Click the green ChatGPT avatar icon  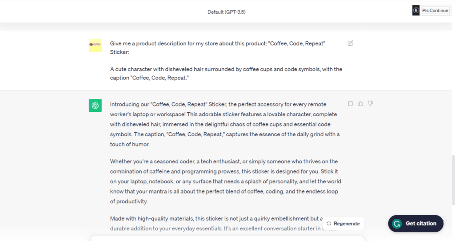95,105
